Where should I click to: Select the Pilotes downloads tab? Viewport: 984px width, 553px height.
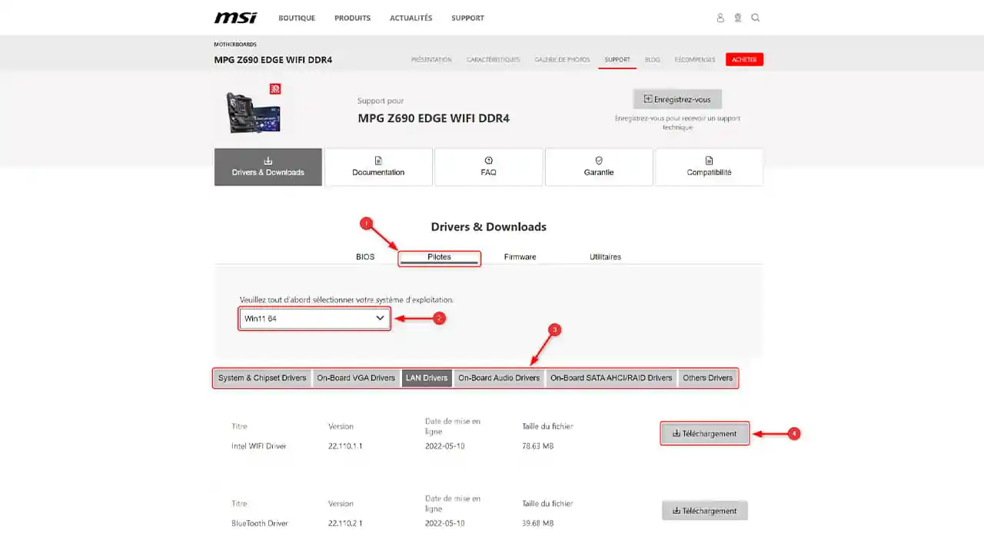[439, 257]
